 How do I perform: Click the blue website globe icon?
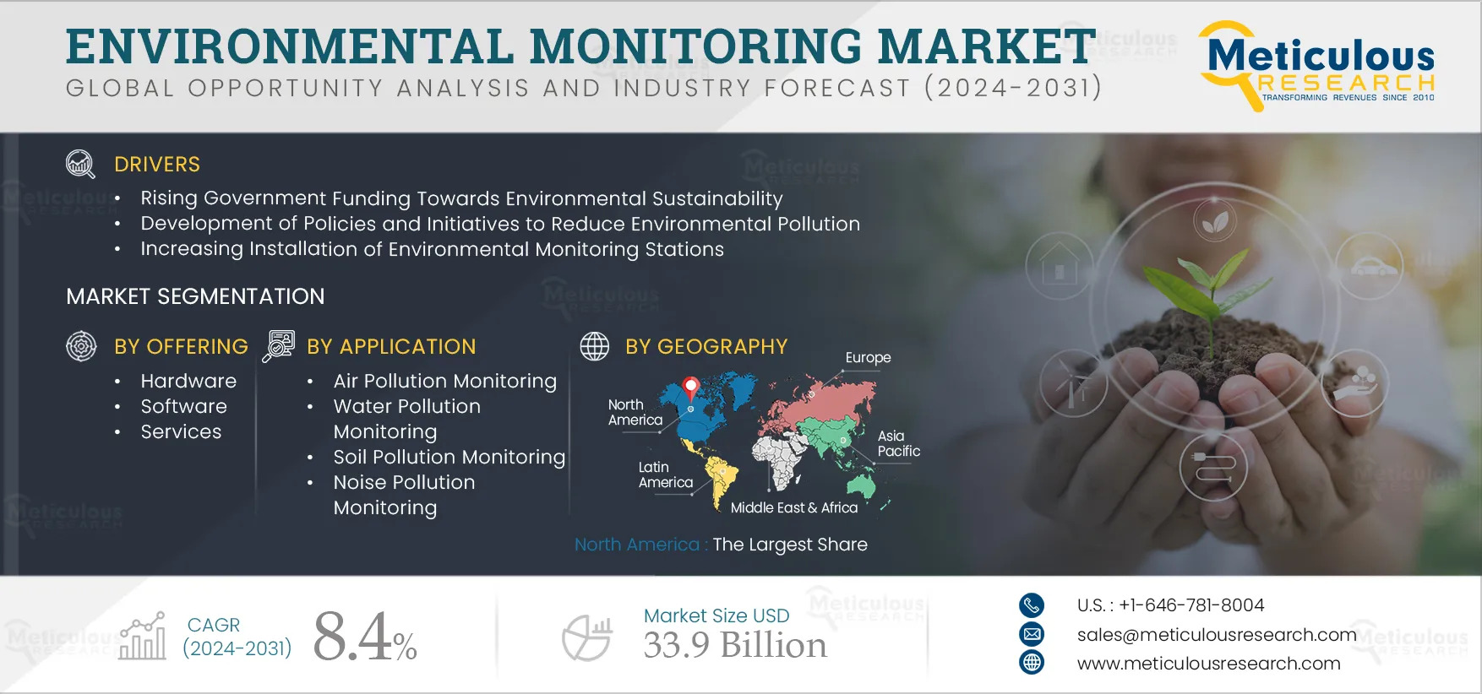pyautogui.click(x=1032, y=663)
